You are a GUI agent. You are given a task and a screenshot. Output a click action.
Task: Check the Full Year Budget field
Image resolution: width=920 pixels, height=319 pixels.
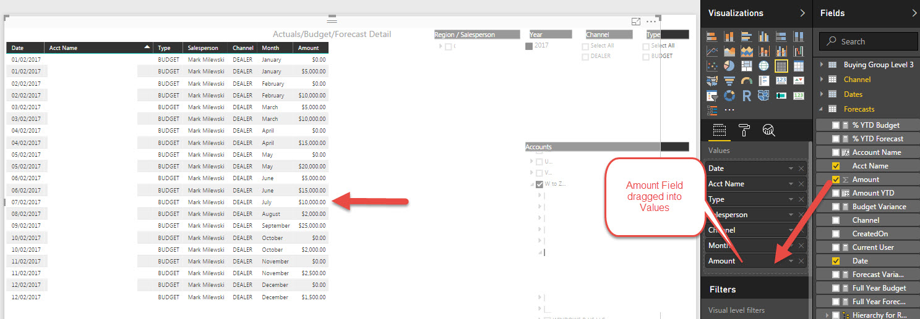coord(836,288)
